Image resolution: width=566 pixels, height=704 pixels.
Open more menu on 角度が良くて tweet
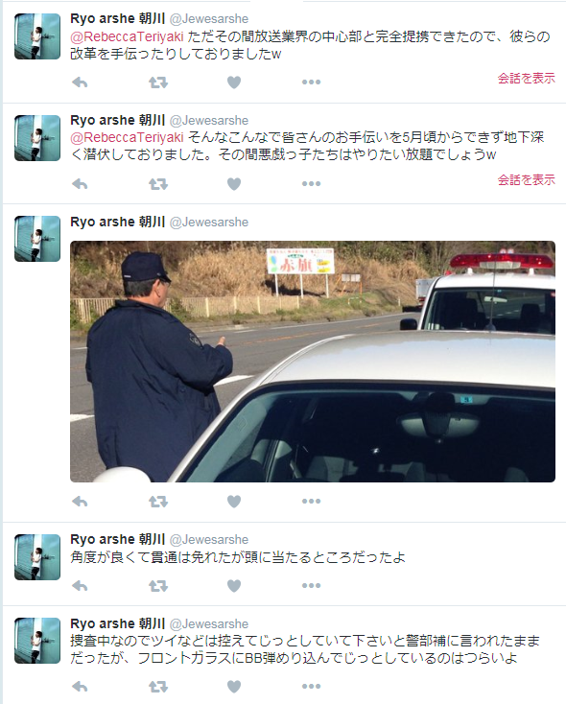point(311,585)
